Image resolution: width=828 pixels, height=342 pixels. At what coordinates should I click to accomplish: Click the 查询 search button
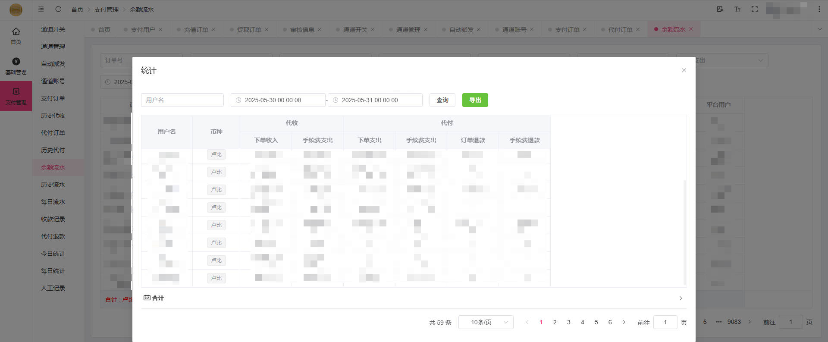click(x=442, y=100)
